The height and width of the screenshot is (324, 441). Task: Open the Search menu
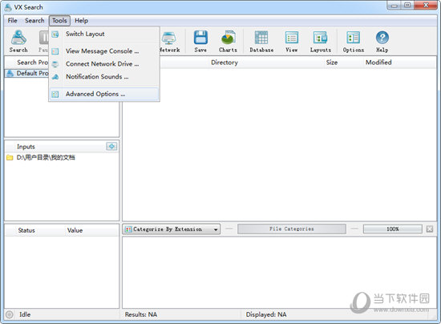[x=34, y=21]
